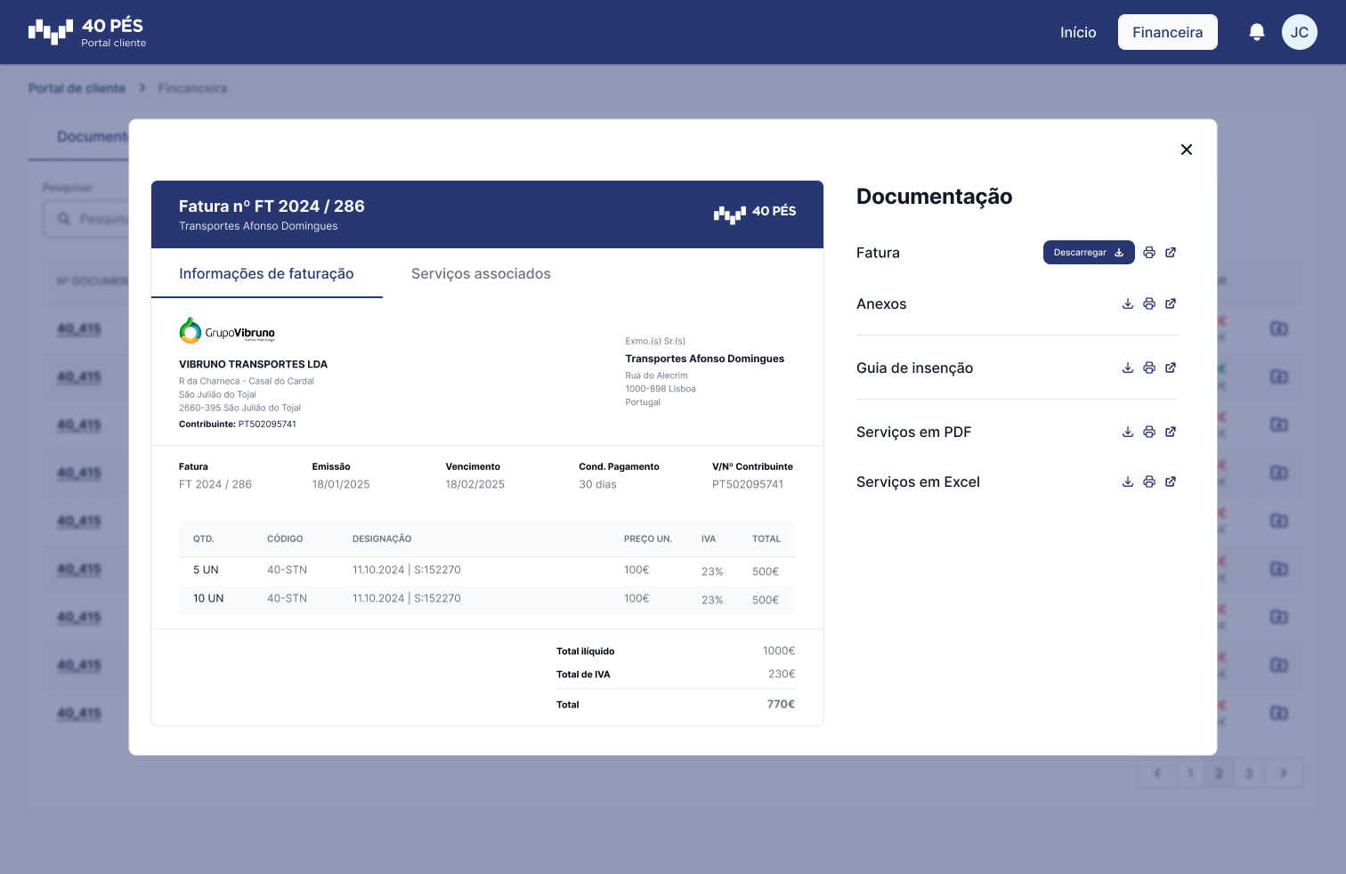Print Serviços em PDF
The width and height of the screenshot is (1346, 874).
[1149, 432]
